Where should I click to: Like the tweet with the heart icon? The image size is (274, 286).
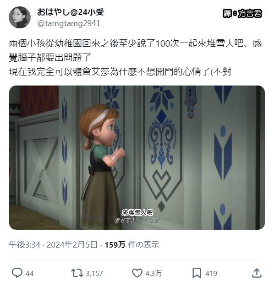(x=137, y=273)
